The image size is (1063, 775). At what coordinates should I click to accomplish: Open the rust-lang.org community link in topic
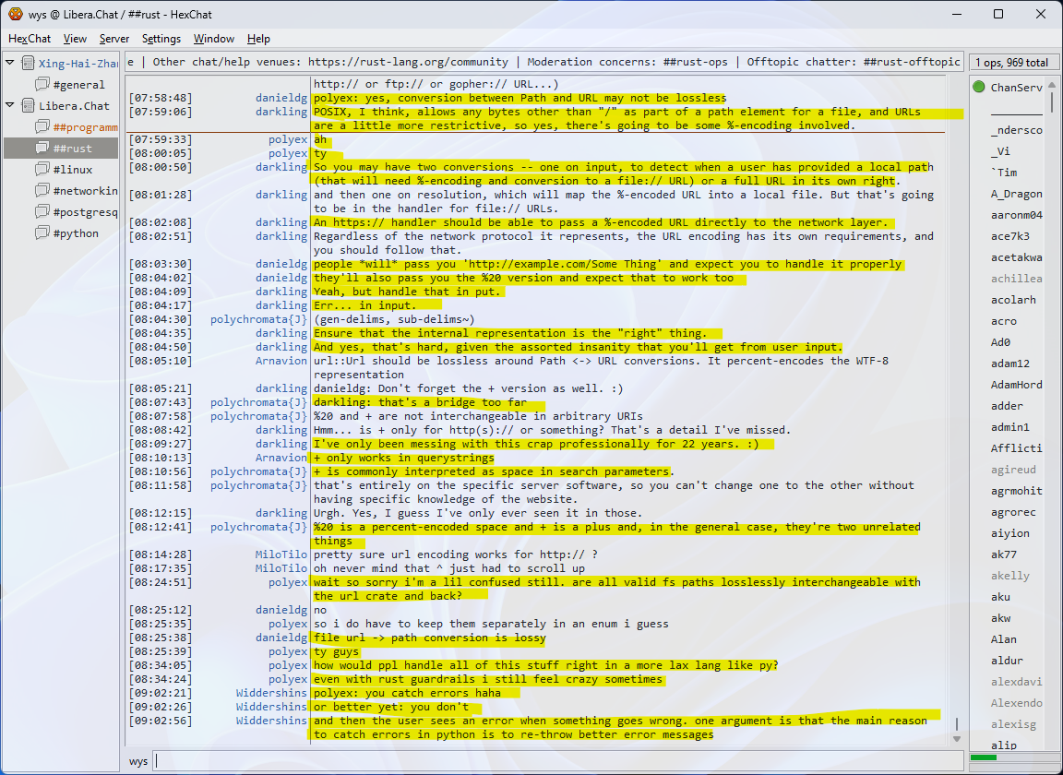pos(408,62)
